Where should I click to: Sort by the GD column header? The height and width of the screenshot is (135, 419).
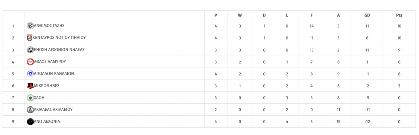point(367,15)
